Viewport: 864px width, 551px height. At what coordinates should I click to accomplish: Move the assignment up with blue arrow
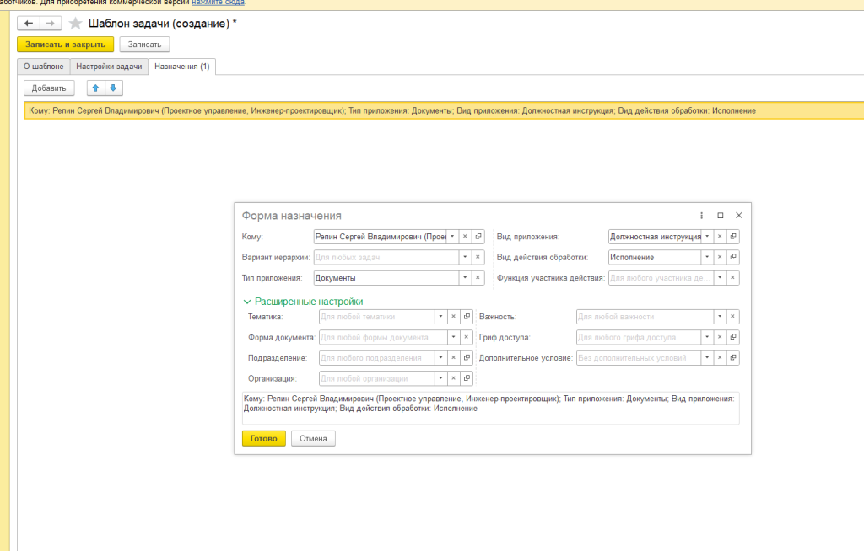click(x=95, y=88)
